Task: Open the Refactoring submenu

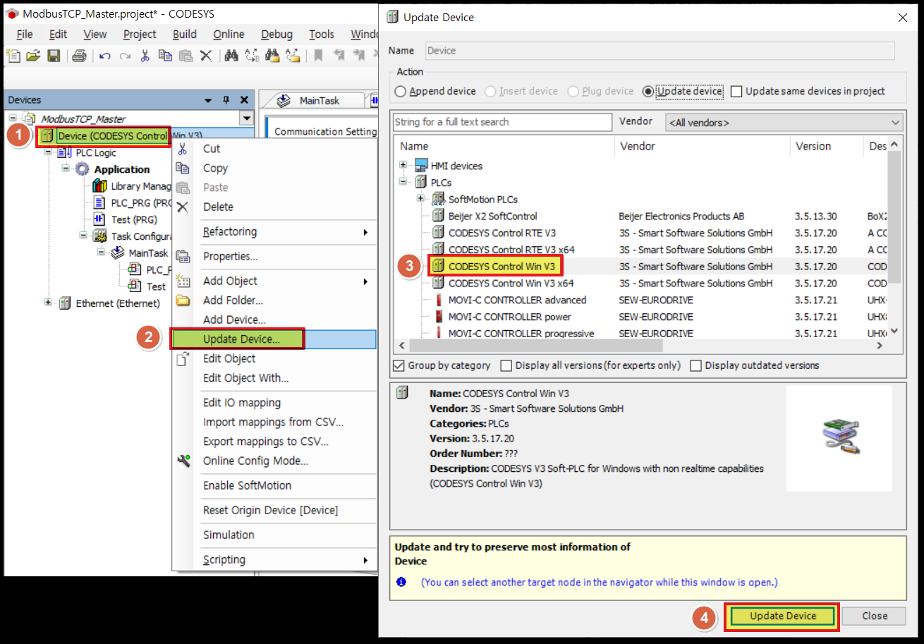Action: 274,231
